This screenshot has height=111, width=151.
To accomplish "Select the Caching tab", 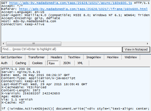I will click(x=21, y=63).
